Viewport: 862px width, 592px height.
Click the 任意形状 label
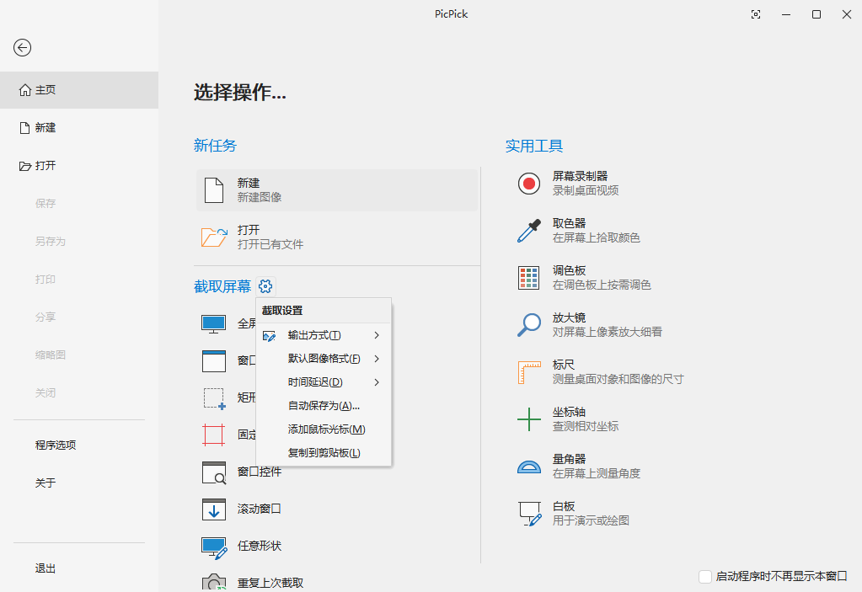(x=259, y=546)
